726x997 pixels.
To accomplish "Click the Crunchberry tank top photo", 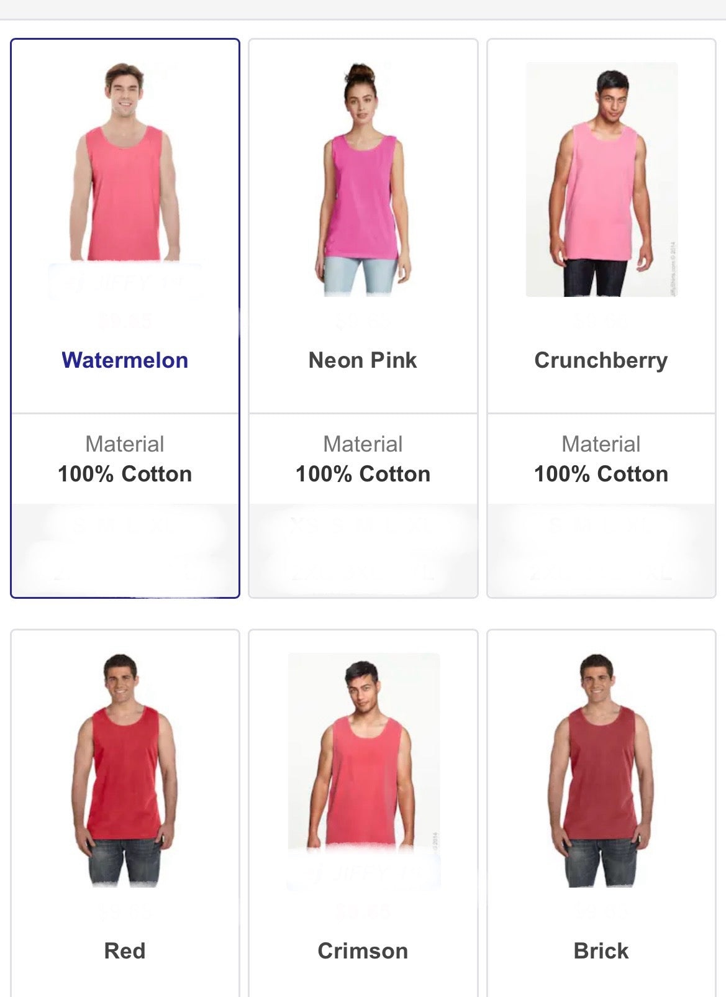I will point(601,179).
